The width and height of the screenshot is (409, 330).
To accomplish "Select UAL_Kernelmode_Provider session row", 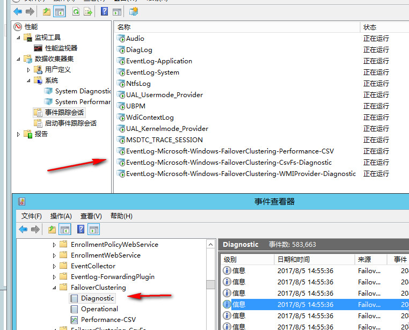I will pyautogui.click(x=163, y=129).
